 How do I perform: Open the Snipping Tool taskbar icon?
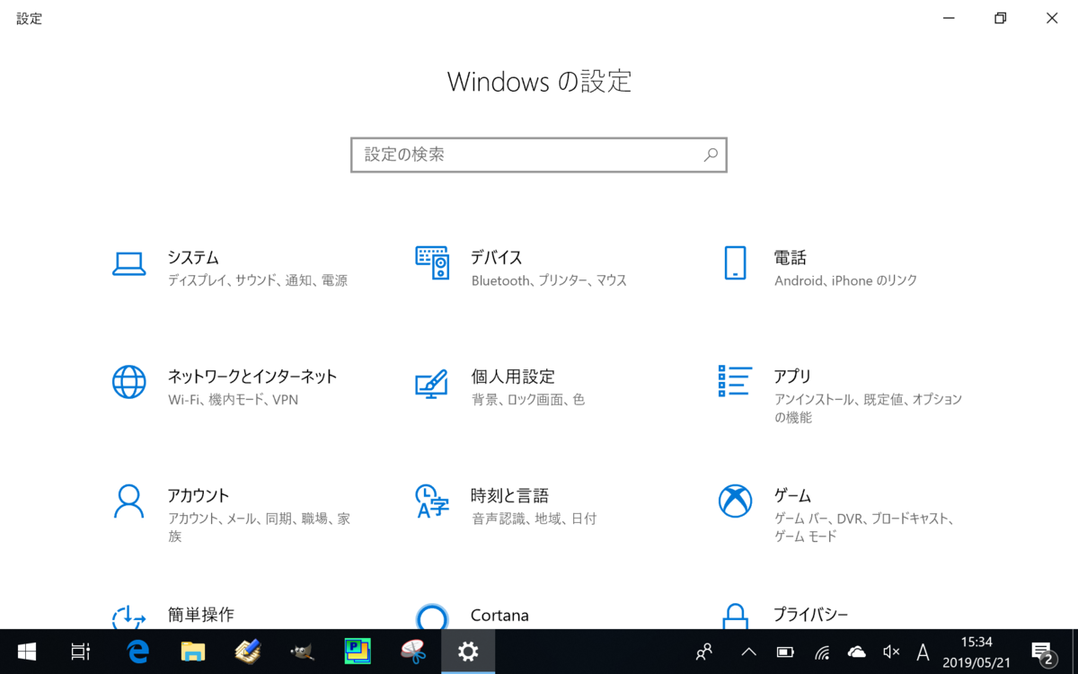click(412, 652)
